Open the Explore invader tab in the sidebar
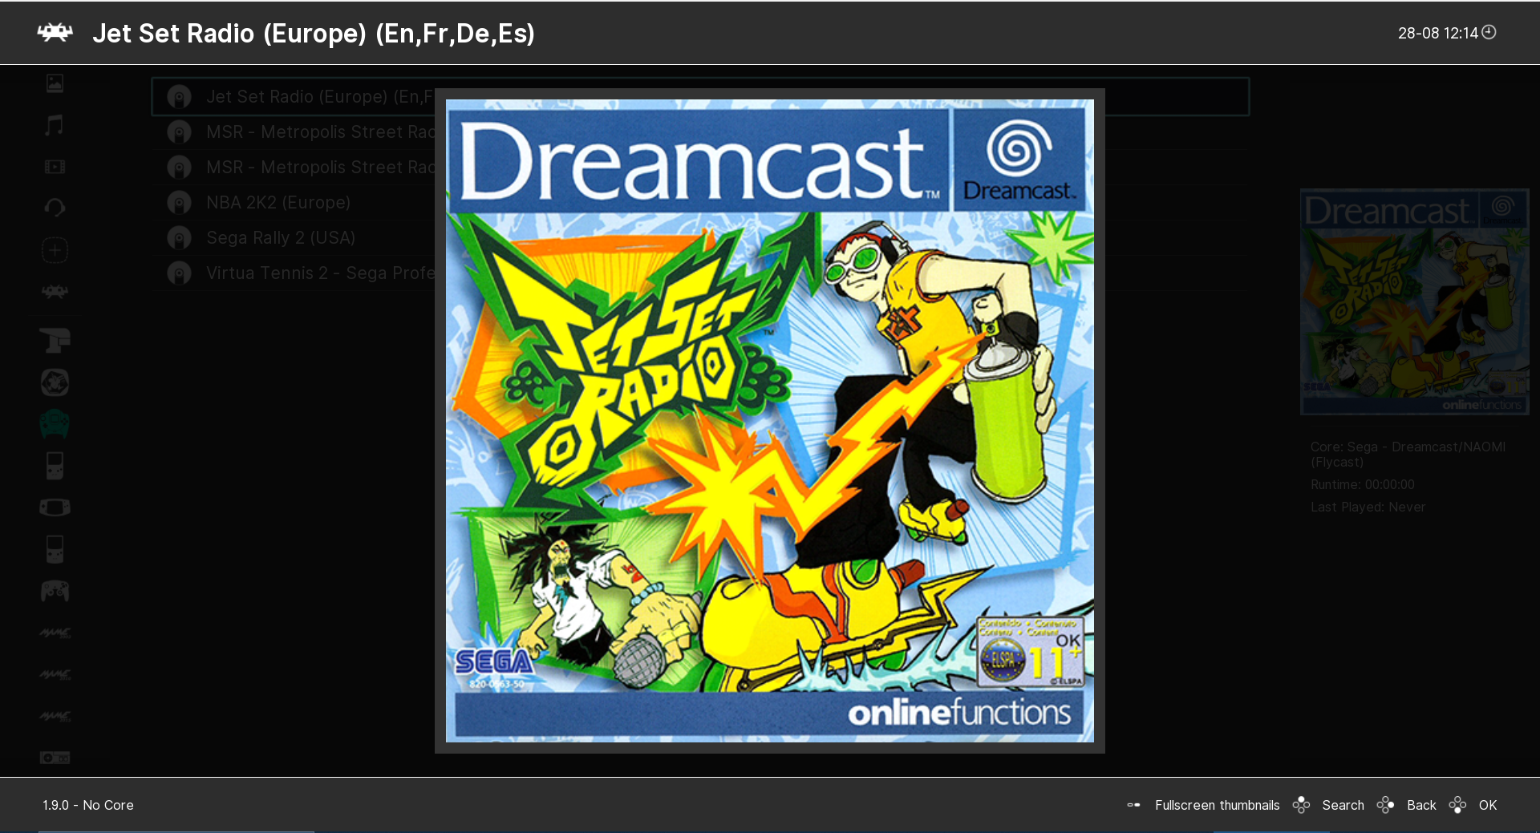Image resolution: width=1540 pixels, height=833 pixels. 55,292
